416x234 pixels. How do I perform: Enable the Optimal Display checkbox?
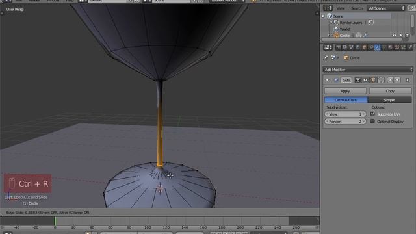[x=372, y=122]
